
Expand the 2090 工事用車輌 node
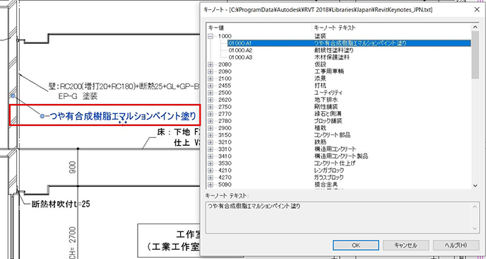coord(211,71)
